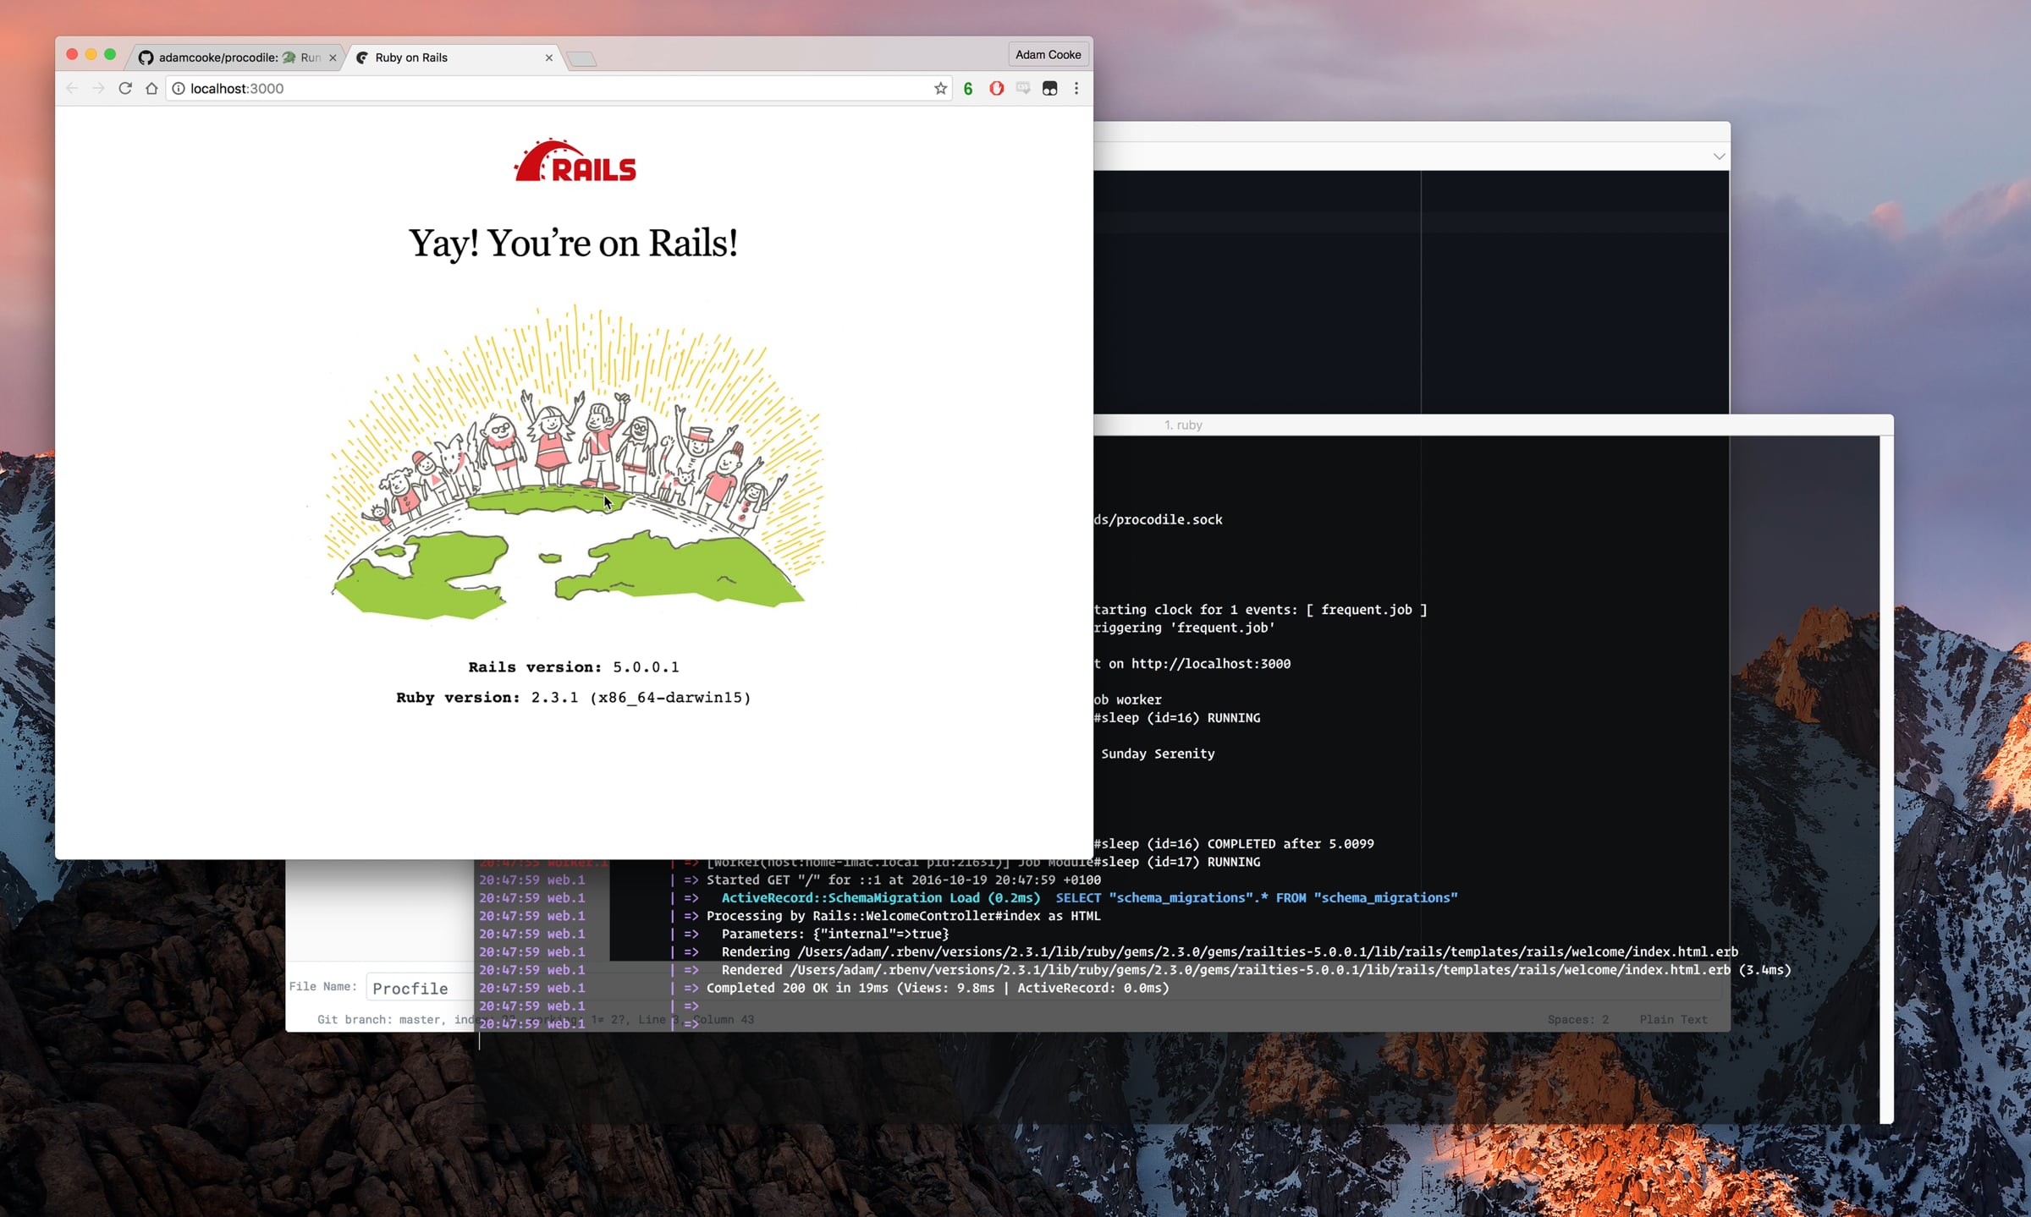Click the 'frequent.job ]' clock events line
Screen dimensions: 2031x1217
pyautogui.click(x=1261, y=610)
